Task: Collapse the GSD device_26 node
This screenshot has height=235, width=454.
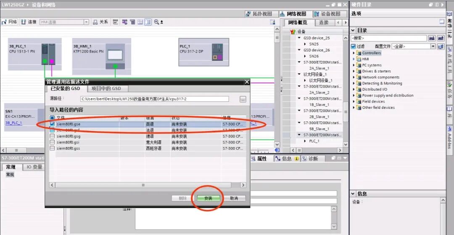Action: (299, 50)
